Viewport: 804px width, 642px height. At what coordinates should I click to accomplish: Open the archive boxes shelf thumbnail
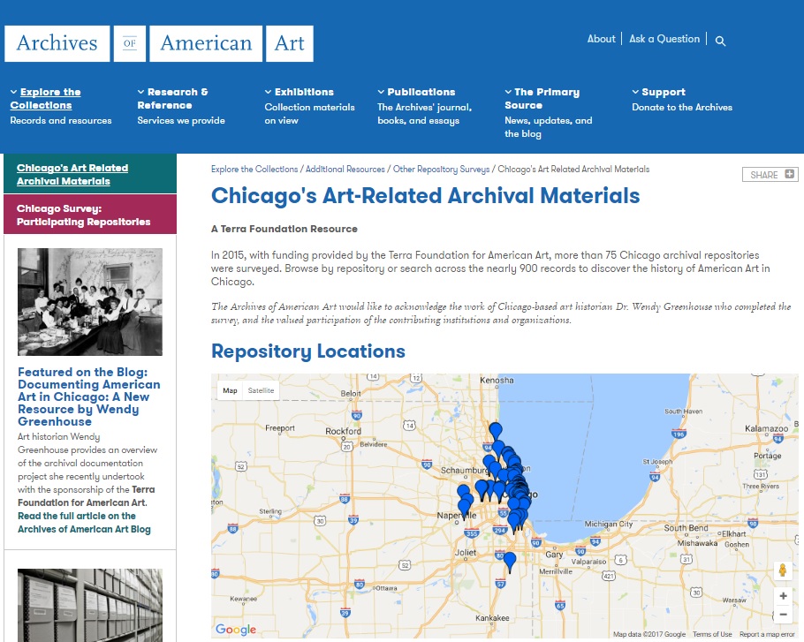tap(90, 605)
